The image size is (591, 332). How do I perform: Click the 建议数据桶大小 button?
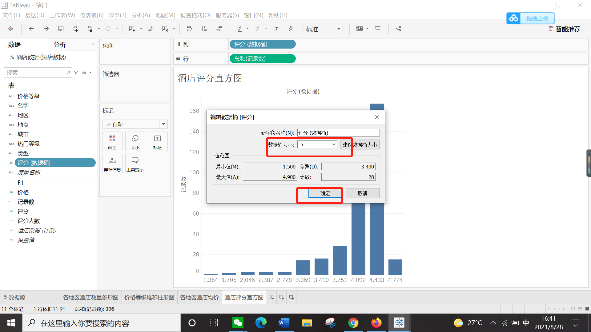(x=360, y=144)
